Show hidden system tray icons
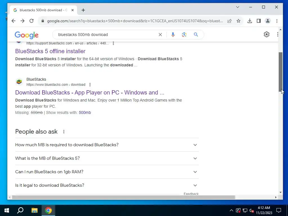This screenshot has width=288, height=216. [x=231, y=210]
